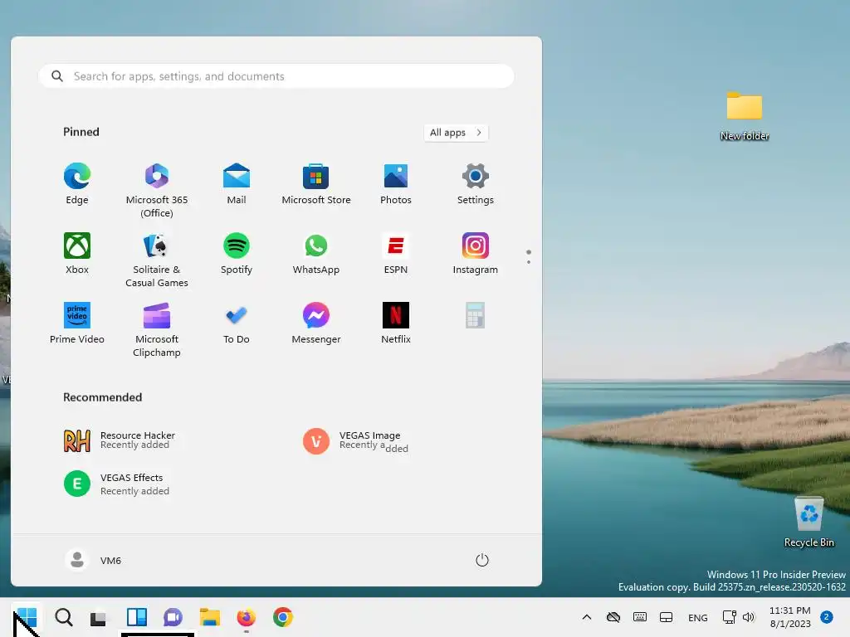
Task: Click the Windows Start button on taskbar
Action: point(27,617)
